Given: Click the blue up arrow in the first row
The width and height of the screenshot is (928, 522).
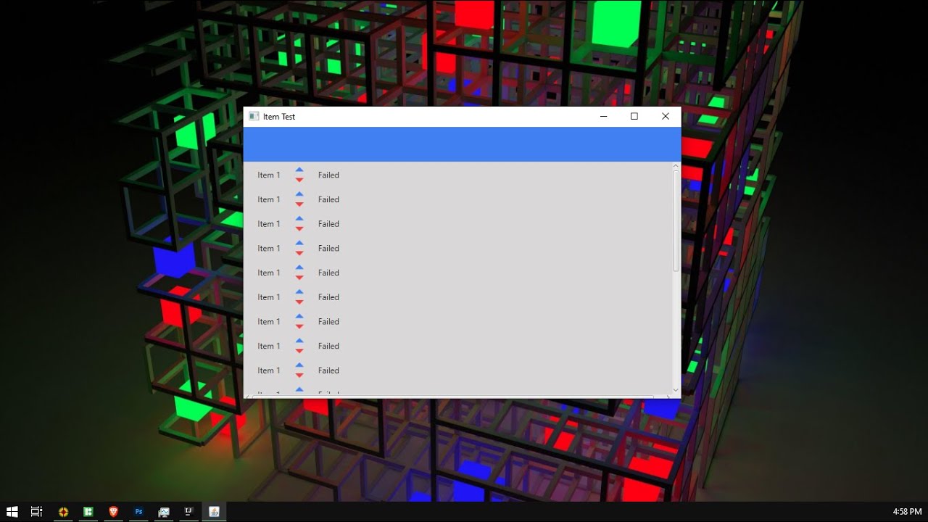Looking at the screenshot, I should point(299,170).
